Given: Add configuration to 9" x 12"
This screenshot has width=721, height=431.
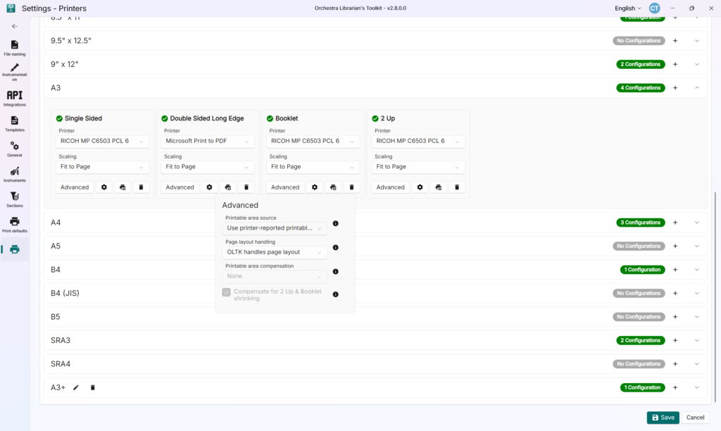Looking at the screenshot, I should click(675, 64).
